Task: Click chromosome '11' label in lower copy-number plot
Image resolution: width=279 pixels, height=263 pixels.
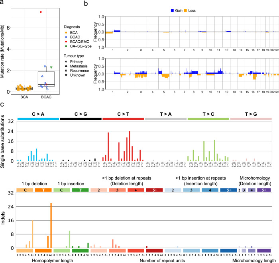Action: (218, 92)
